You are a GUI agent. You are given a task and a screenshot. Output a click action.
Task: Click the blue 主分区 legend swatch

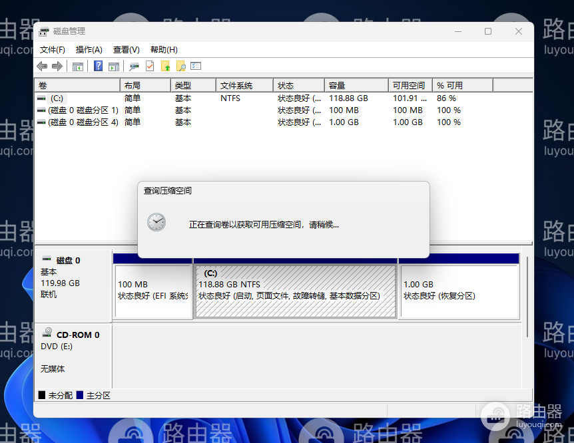pyautogui.click(x=80, y=395)
